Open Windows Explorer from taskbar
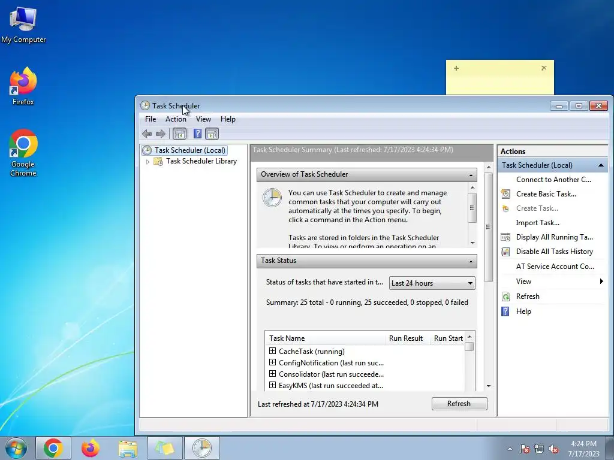Viewport: 614px width, 460px height. click(128, 448)
